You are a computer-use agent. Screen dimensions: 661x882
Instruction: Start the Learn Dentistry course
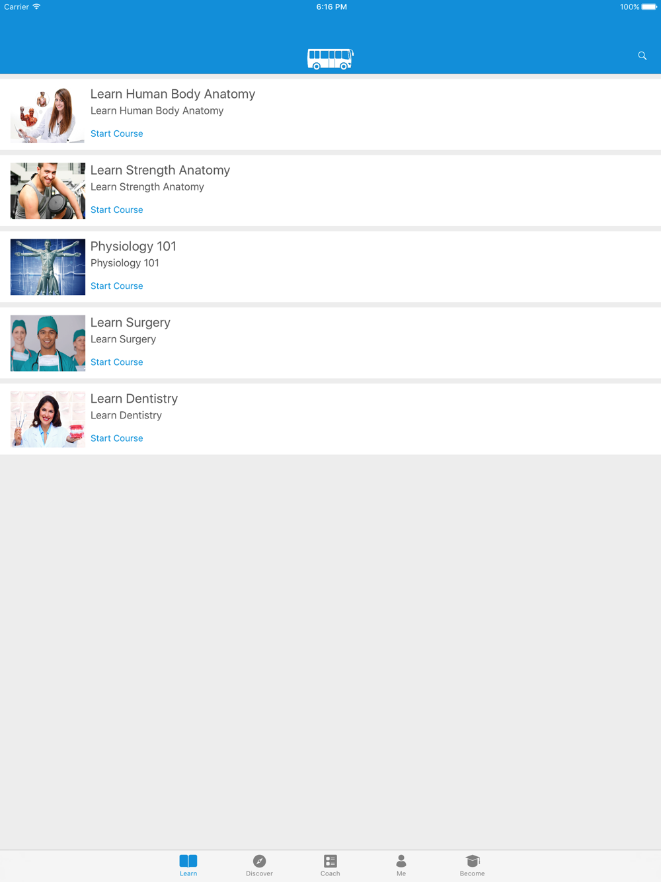116,438
